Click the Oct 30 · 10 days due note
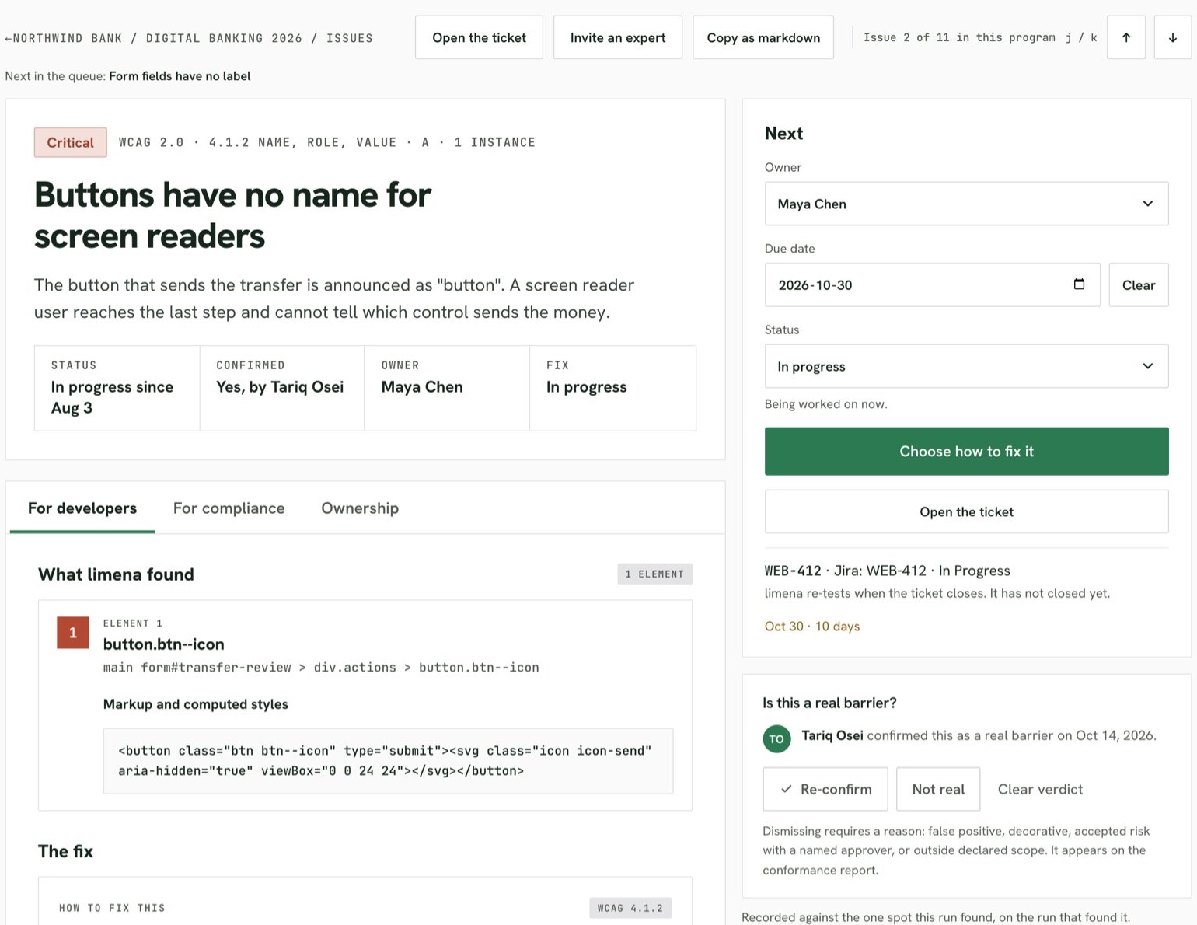 [812, 627]
